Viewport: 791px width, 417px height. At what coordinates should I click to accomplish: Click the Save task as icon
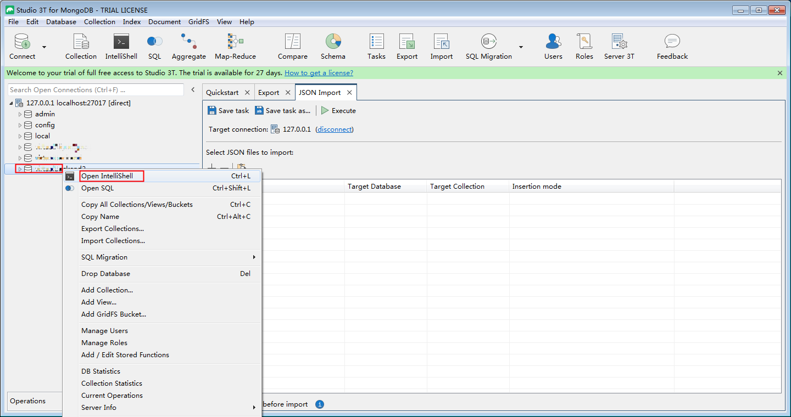click(x=259, y=111)
